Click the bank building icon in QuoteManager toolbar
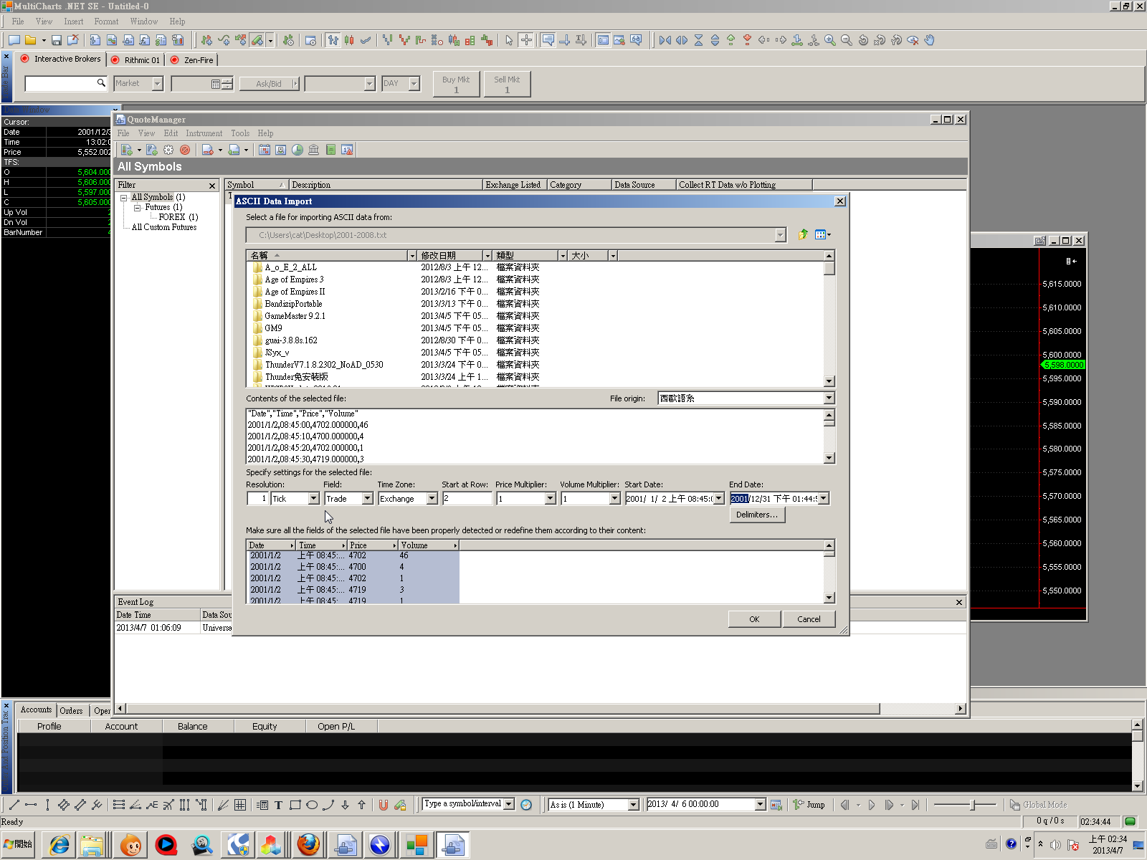 click(x=314, y=150)
